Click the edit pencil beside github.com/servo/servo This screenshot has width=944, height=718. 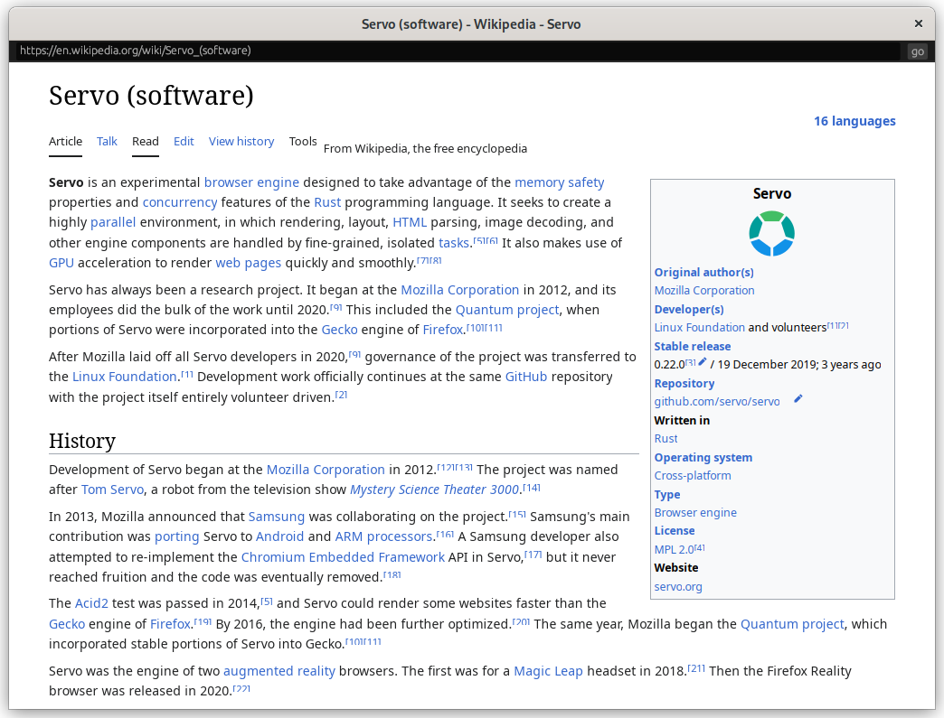pyautogui.click(x=798, y=399)
